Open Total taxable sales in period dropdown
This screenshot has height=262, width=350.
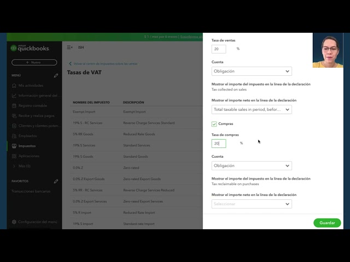[252, 109]
